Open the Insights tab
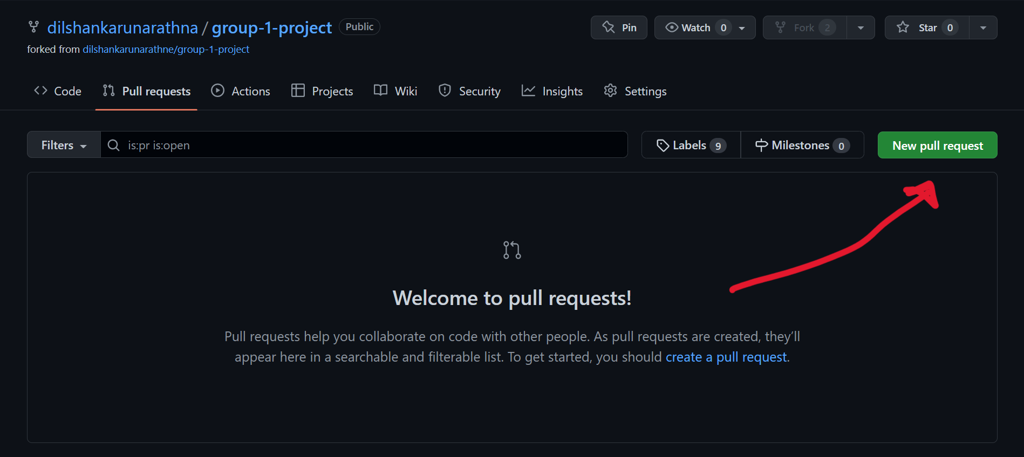 click(x=552, y=91)
